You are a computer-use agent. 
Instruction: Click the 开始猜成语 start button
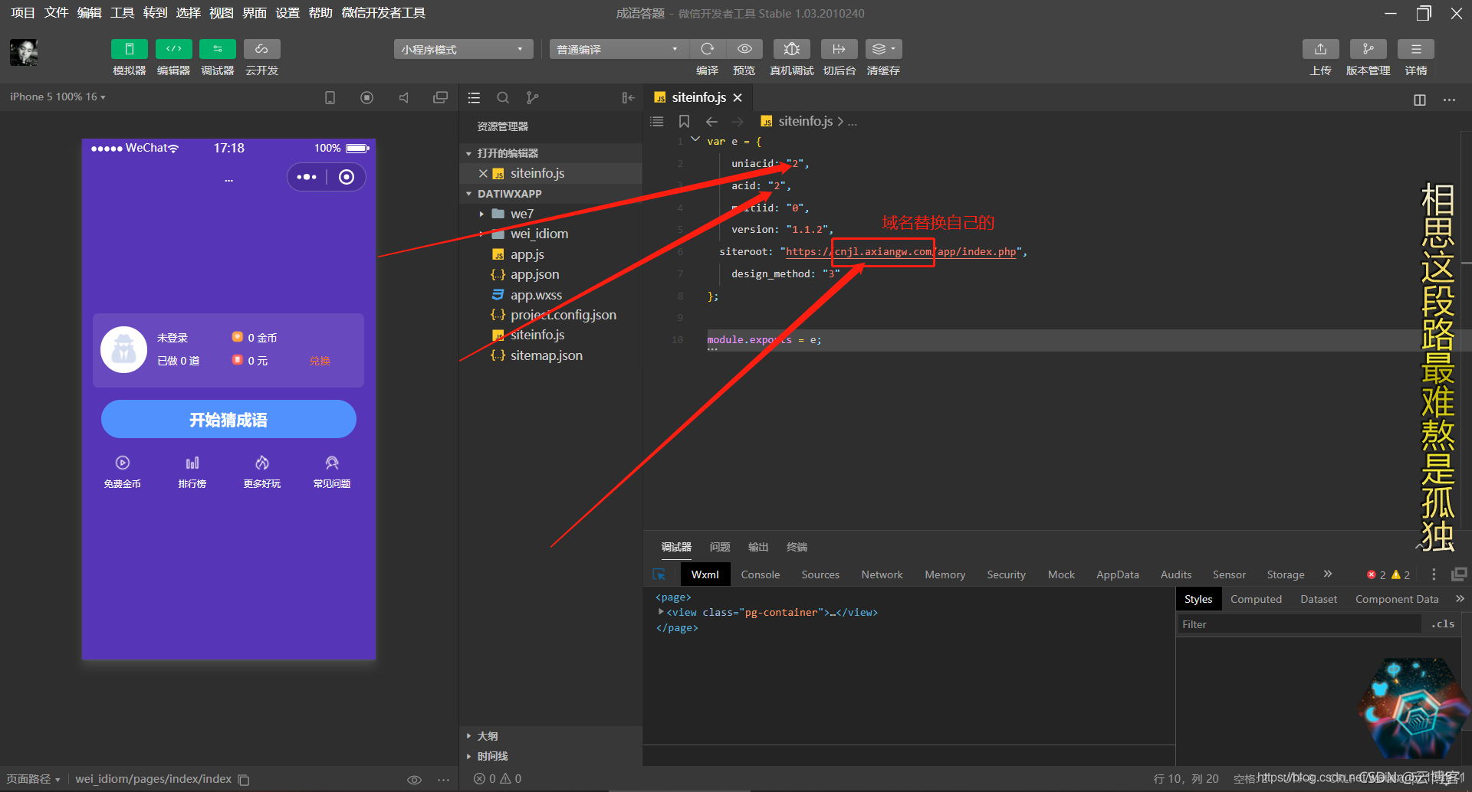pyautogui.click(x=228, y=419)
